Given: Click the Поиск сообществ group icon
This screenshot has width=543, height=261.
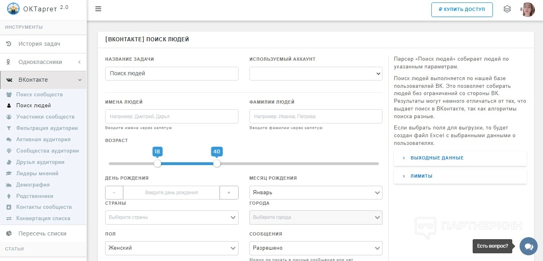Looking at the screenshot, I should (9, 94).
